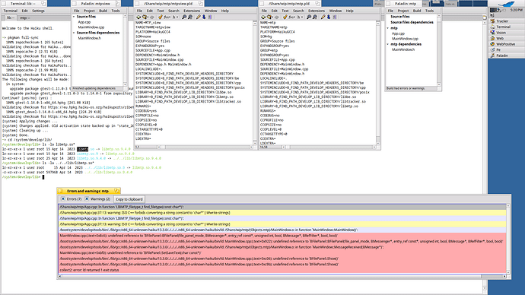Select the Pe editor entry in Deskbar
The image size is (525, 295).
tap(498, 50)
